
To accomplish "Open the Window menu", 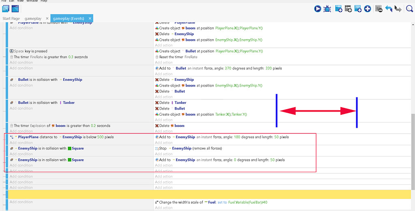I will [x=32, y=1].
